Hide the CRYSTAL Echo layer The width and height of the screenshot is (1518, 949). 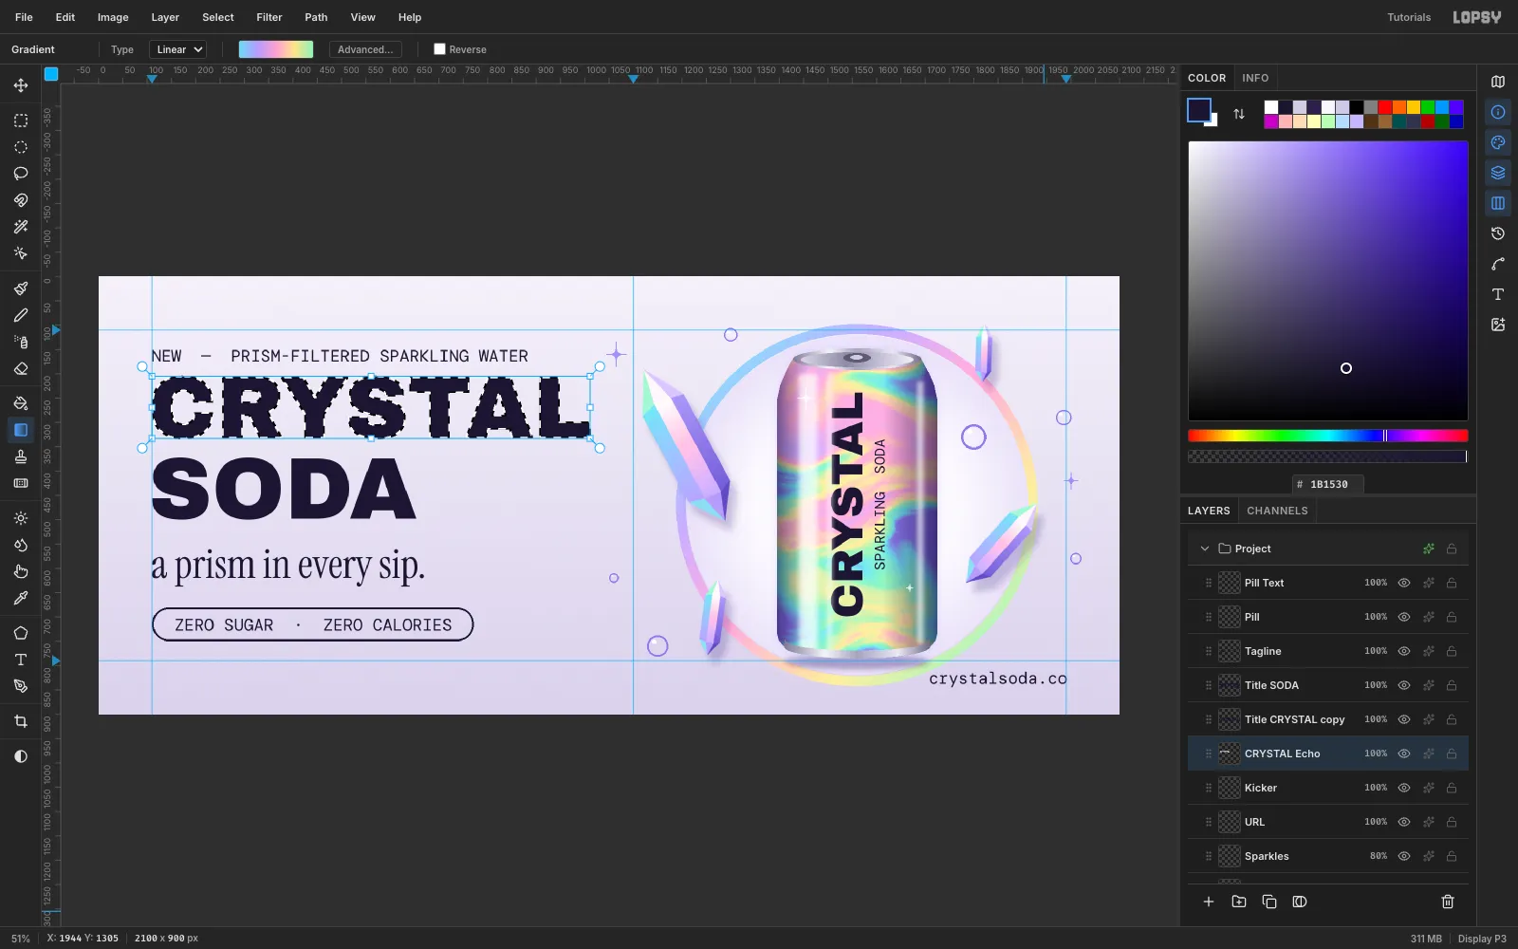(x=1404, y=754)
